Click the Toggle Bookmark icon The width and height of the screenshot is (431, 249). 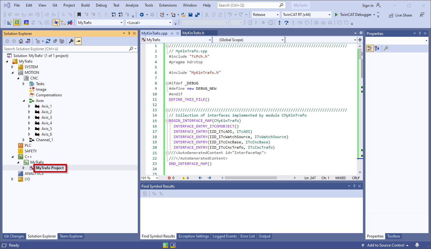pyautogui.click(x=79, y=15)
